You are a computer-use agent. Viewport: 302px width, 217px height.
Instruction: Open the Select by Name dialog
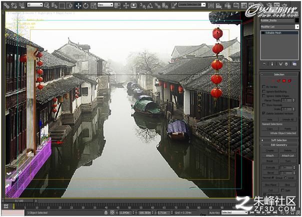[x=54, y=5]
